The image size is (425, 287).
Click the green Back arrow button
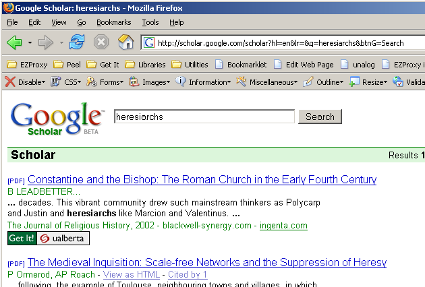click(15, 43)
